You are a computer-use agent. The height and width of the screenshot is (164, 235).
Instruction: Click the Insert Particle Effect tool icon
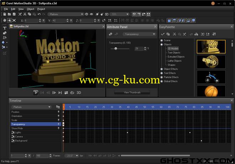4,47
